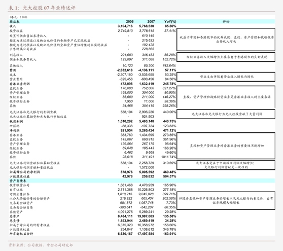Select the pre-tax profit 5,463,148

click(x=147, y=121)
